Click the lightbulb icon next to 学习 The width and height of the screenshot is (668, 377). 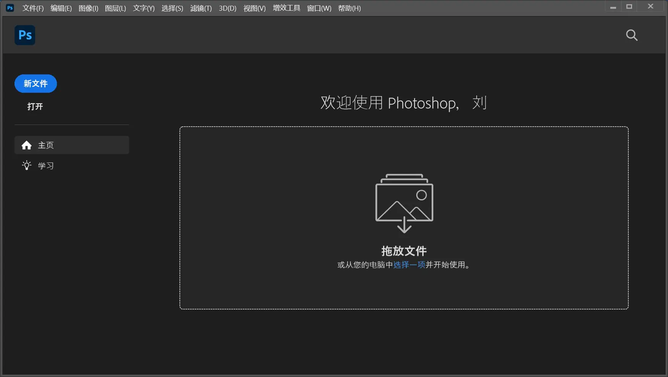[26, 165]
